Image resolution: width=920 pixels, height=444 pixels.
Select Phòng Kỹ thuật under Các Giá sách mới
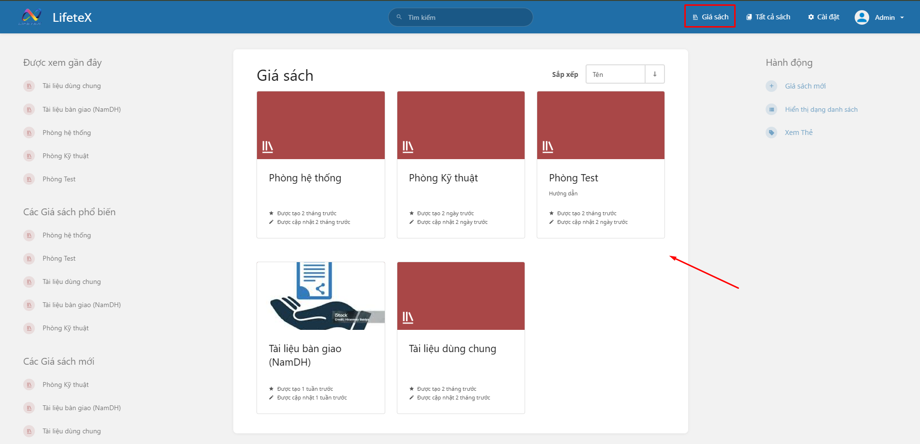tap(65, 385)
